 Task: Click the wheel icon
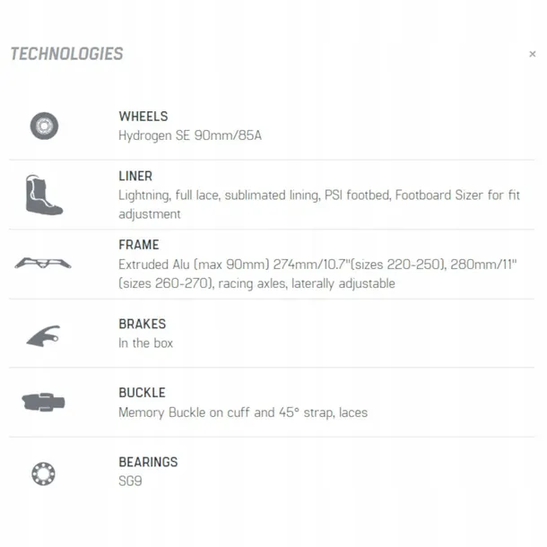43,126
